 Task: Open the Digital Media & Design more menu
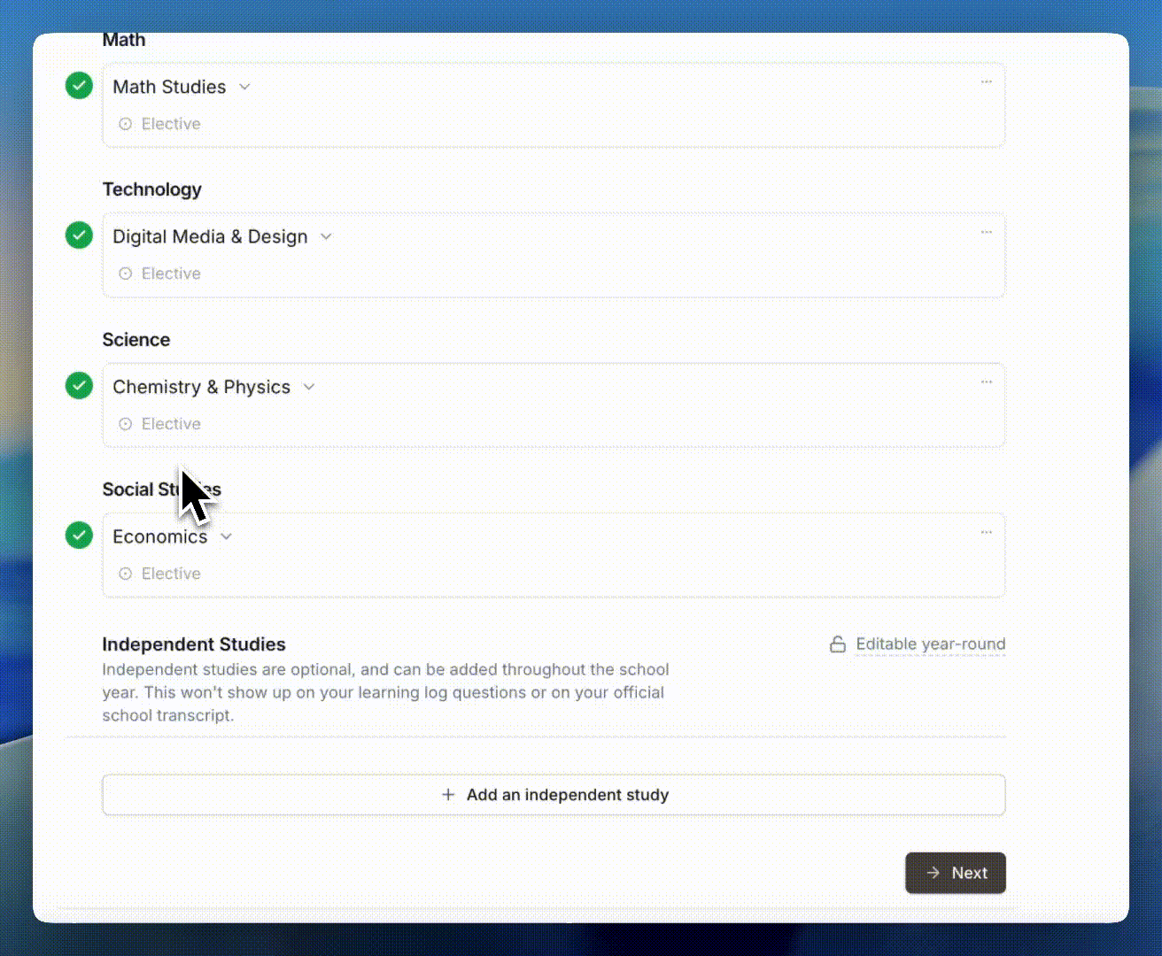pyautogui.click(x=986, y=233)
